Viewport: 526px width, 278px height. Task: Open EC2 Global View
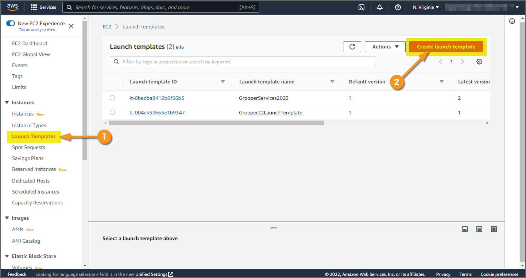[31, 54]
